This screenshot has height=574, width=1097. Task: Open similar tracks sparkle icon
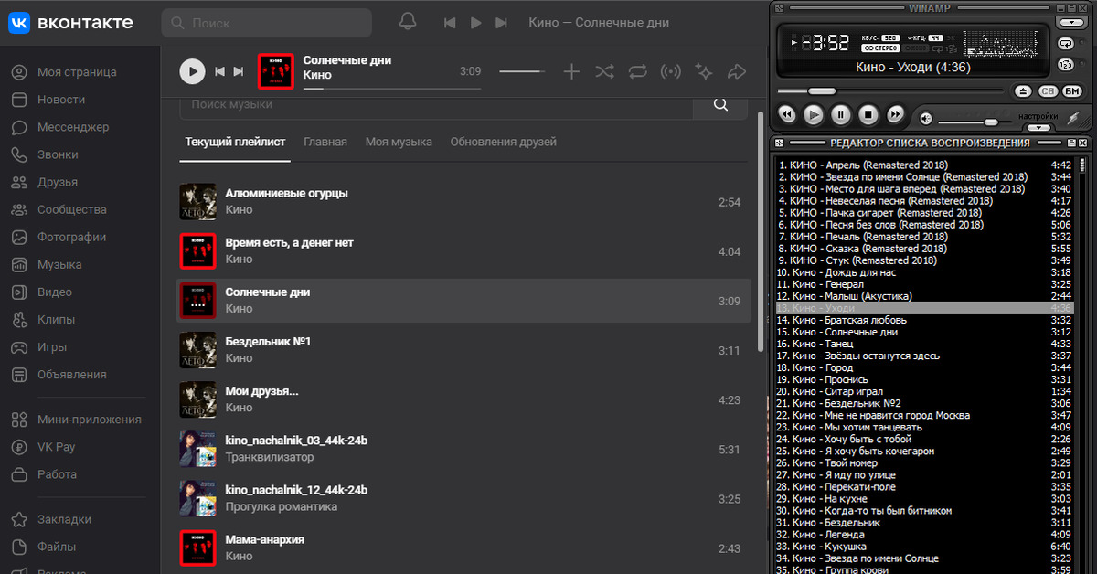[x=703, y=71]
